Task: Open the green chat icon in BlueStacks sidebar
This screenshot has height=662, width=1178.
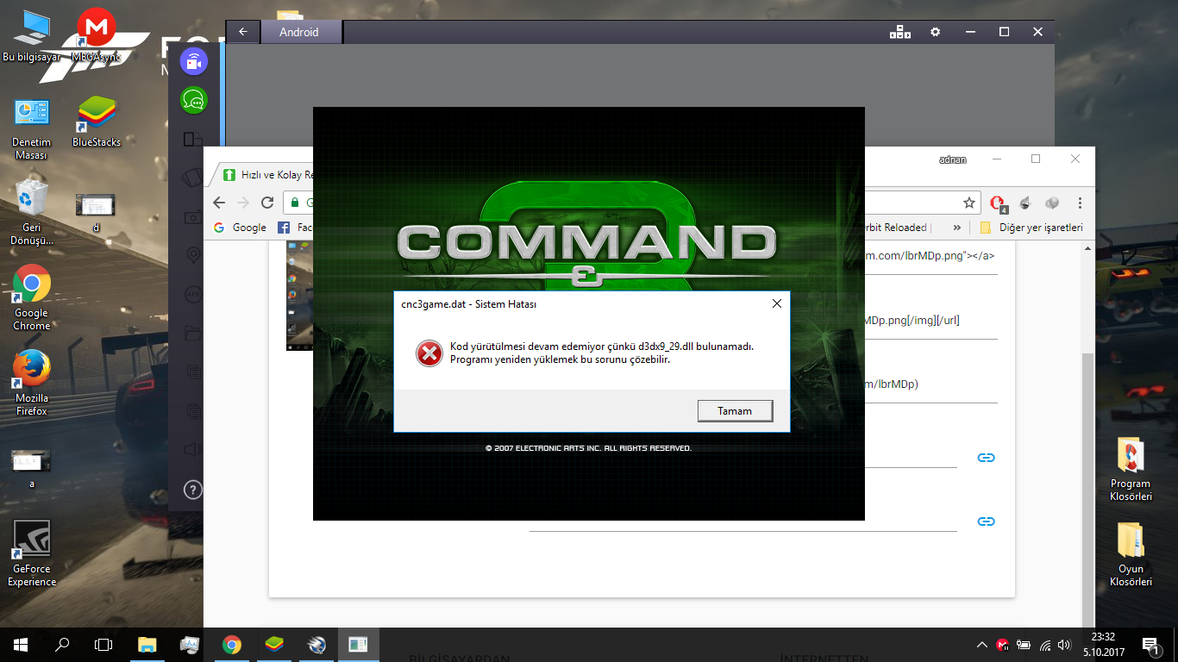Action: pos(194,101)
